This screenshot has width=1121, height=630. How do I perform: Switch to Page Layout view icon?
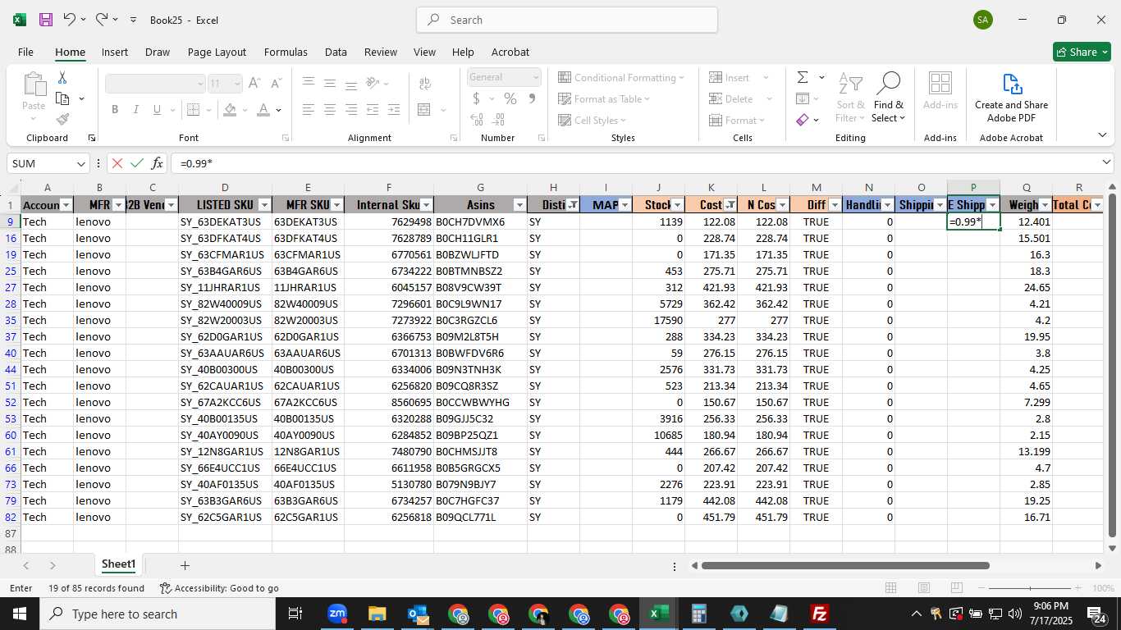[924, 588]
